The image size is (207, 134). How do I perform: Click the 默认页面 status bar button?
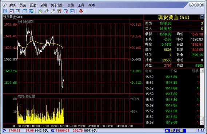tap(175, 131)
